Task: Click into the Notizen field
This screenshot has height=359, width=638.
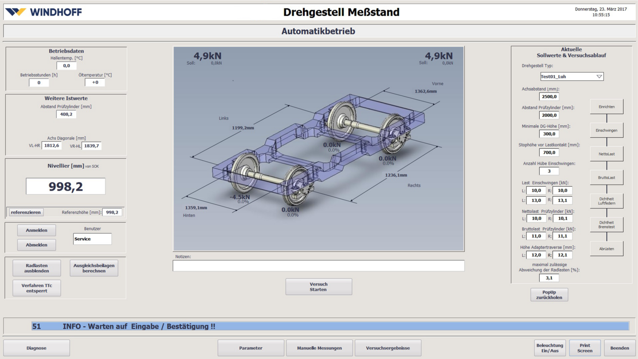Action: [318, 266]
